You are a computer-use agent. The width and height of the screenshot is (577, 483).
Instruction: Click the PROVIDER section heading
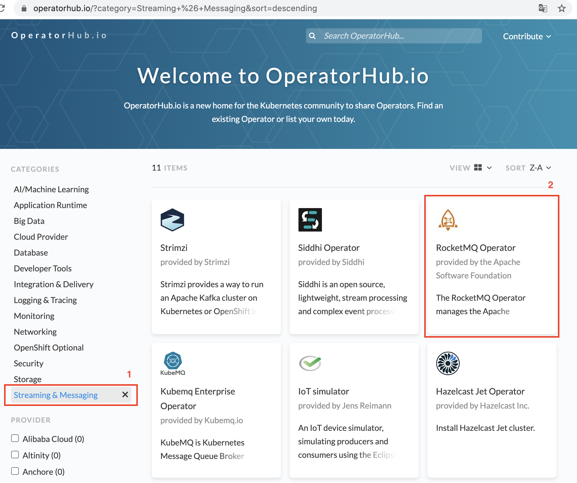(31, 420)
